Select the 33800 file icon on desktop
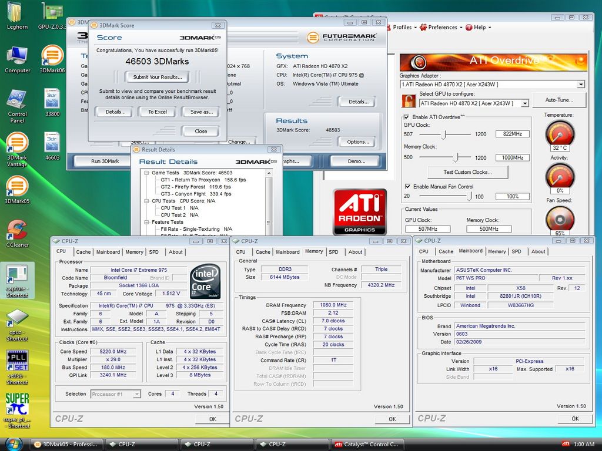The image size is (602, 451). tap(52, 103)
